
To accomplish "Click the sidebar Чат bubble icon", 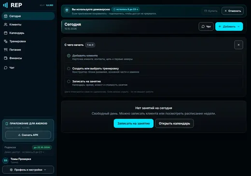I will point(6,68).
